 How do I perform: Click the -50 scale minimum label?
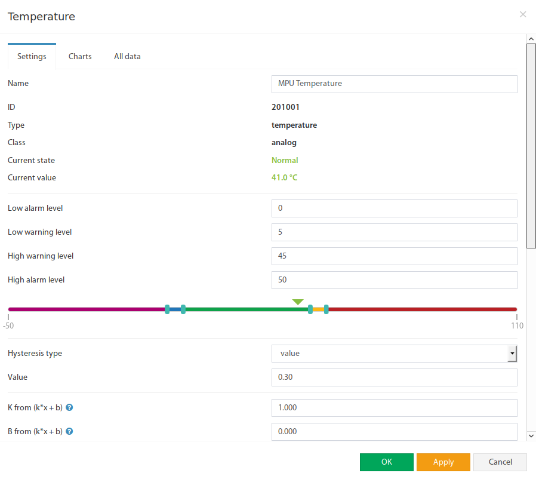coord(8,326)
